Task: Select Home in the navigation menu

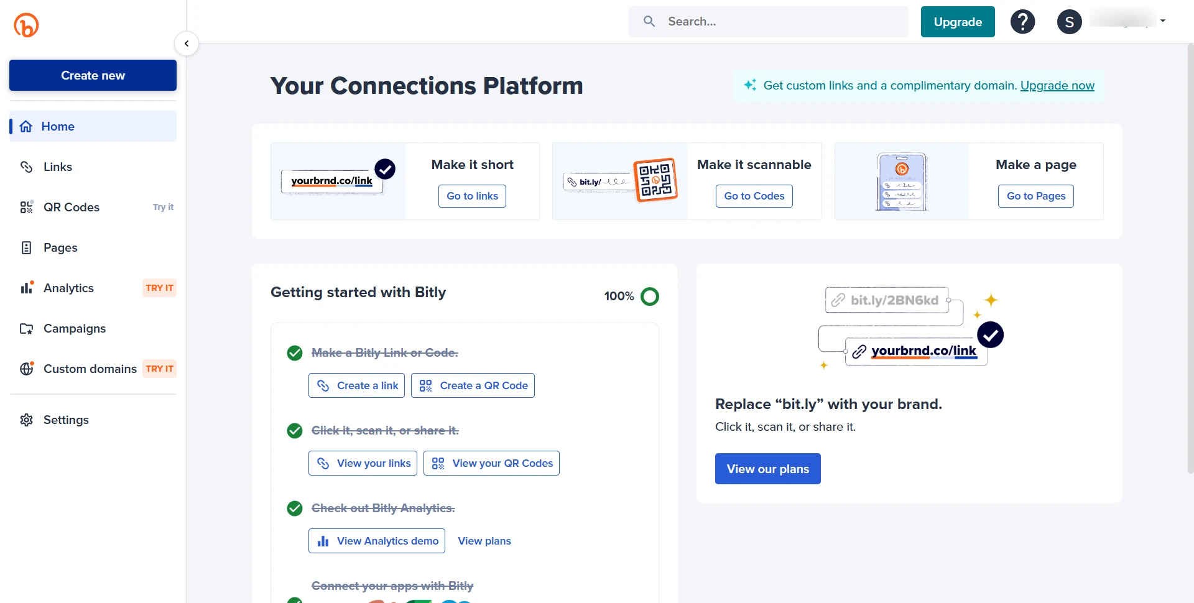Action: pos(57,126)
